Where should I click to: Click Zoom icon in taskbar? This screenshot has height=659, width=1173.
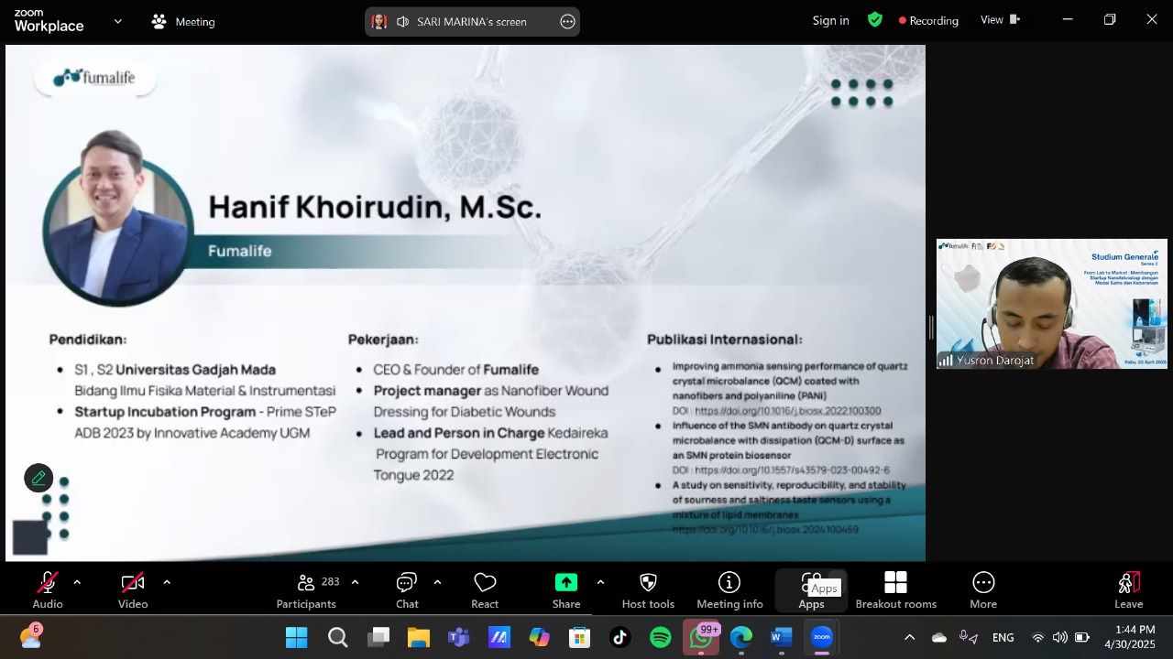point(822,638)
